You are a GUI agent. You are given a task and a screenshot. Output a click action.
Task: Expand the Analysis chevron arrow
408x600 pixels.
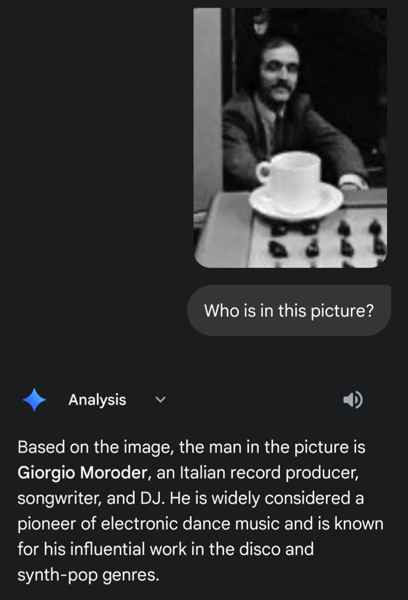pyautogui.click(x=161, y=400)
